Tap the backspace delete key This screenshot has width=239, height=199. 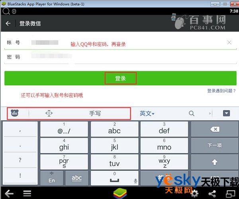[215, 129]
